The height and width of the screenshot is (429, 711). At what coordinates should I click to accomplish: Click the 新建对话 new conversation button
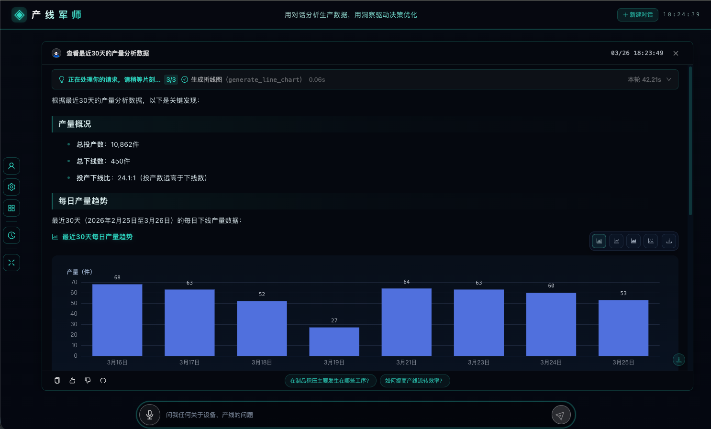click(637, 15)
